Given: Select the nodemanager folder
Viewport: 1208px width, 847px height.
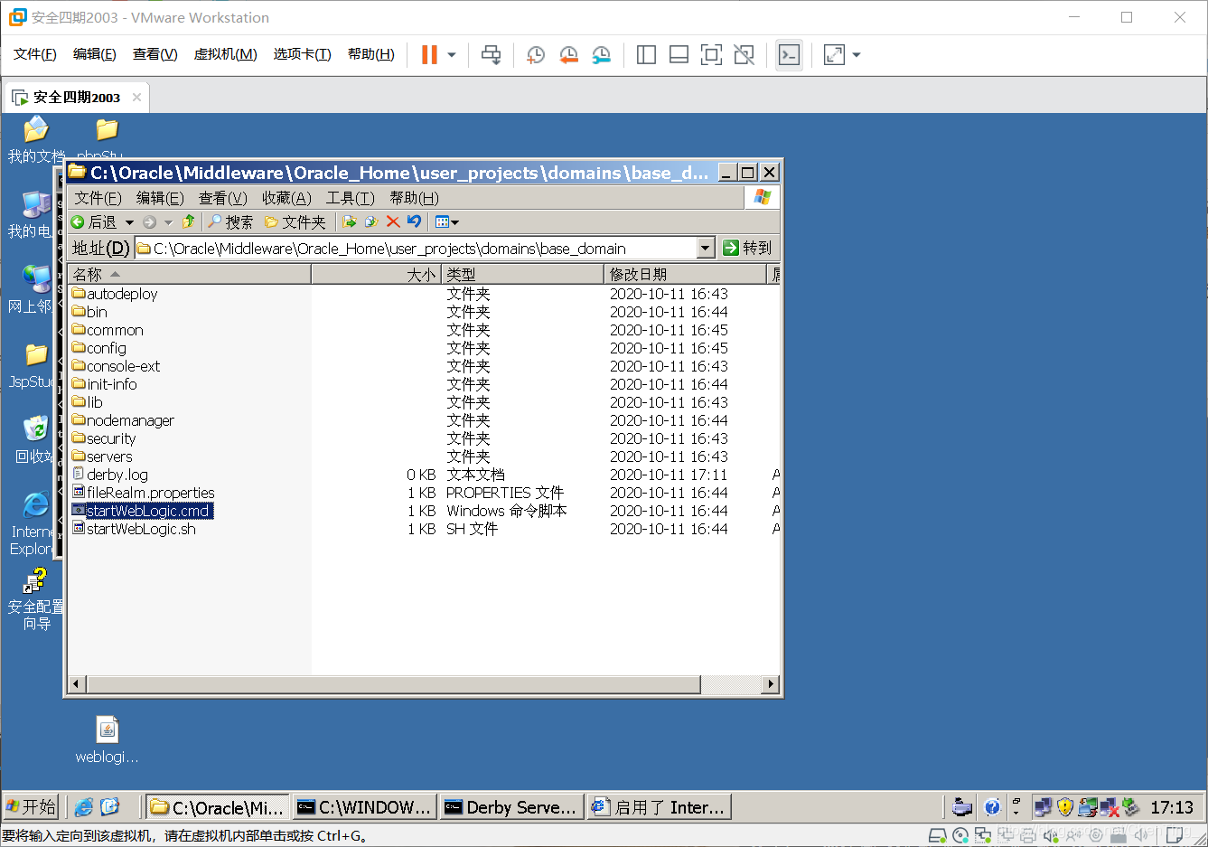Looking at the screenshot, I should tap(123, 420).
